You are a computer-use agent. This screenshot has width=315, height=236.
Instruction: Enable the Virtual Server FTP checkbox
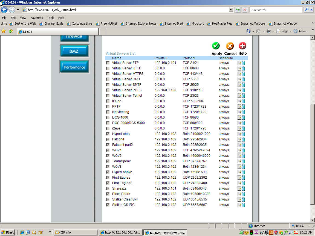pyautogui.click(x=108, y=63)
